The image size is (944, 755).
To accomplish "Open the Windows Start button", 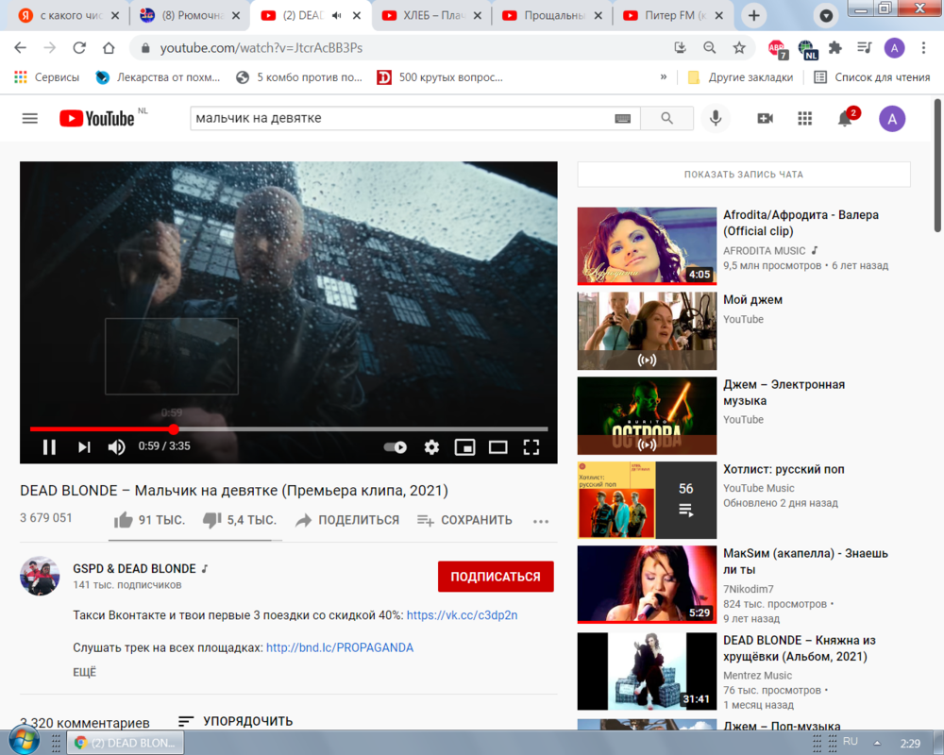I will coord(25,742).
